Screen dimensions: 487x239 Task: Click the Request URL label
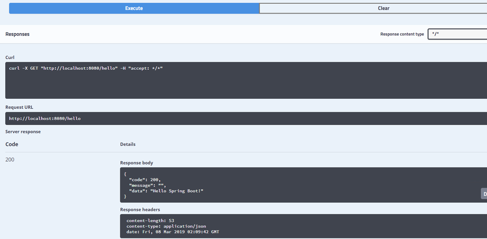point(19,107)
